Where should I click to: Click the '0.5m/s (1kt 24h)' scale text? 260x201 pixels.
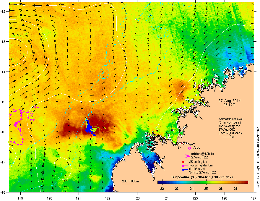[x=230, y=133]
